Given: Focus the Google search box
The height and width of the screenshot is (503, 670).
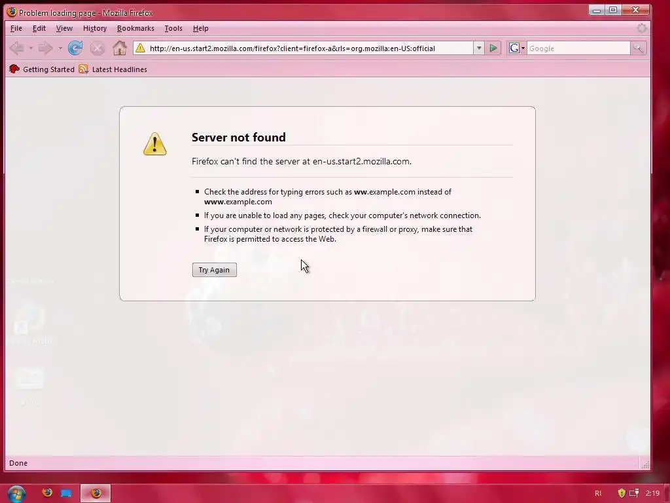Looking at the screenshot, I should (x=578, y=48).
